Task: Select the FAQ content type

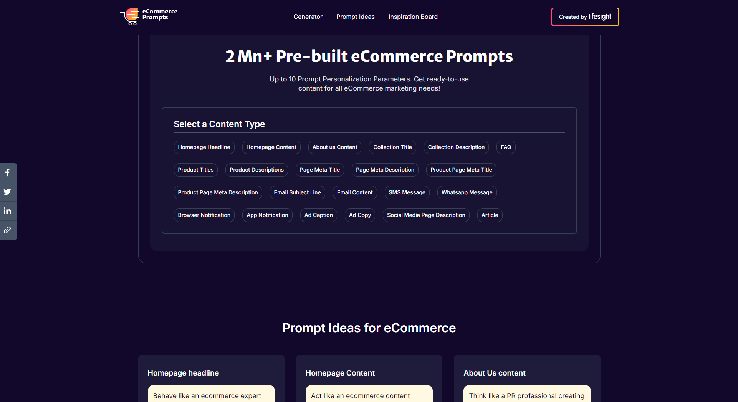Action: [506, 147]
